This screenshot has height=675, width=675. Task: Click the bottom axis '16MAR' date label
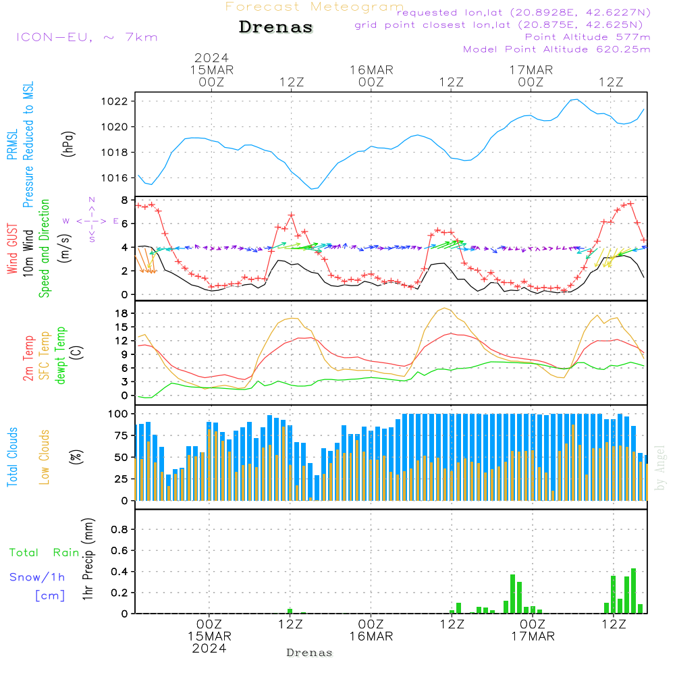click(371, 637)
